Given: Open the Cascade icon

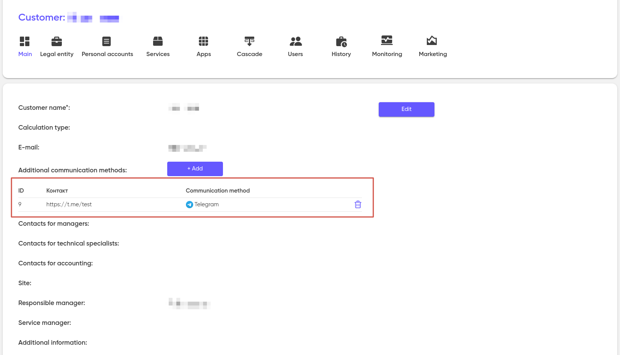Looking at the screenshot, I should pos(249,41).
